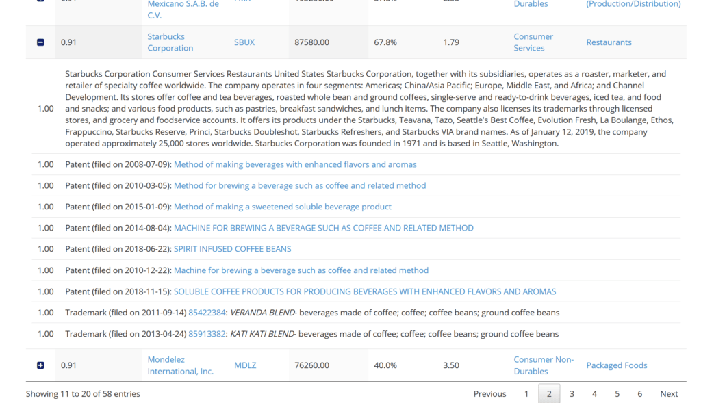Open Starbucks Corporation company link
The image size is (701, 403).
170,42
